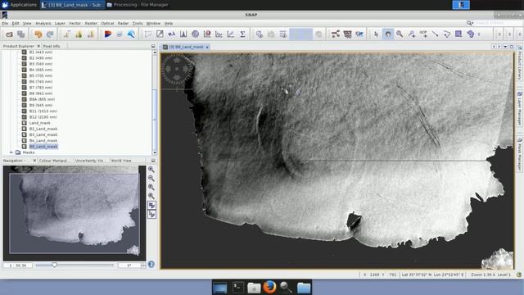This screenshot has width=524, height=295.
Task: Open the Radar menu
Action: (123, 24)
